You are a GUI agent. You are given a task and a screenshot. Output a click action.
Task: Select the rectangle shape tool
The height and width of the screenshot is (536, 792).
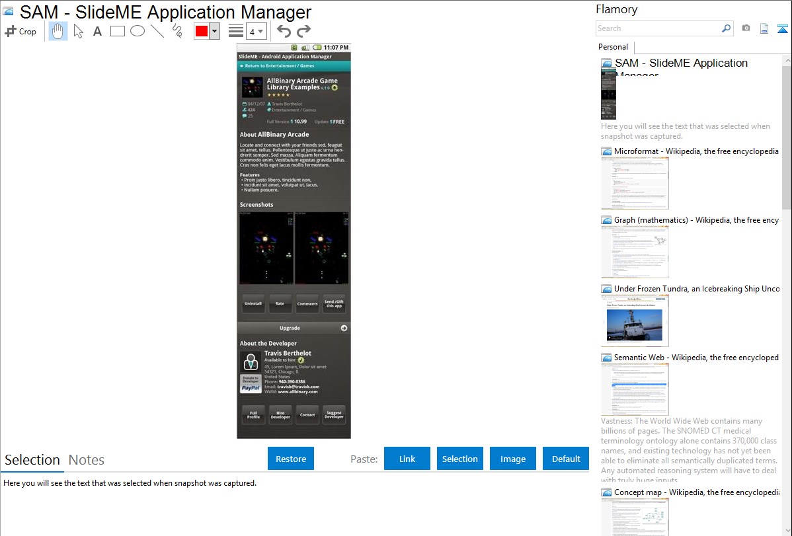[117, 31]
